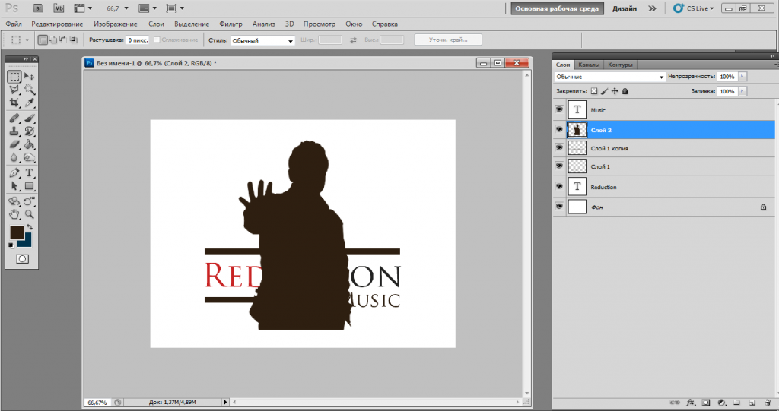Open layer blend mode Обычные dropdown
Screen dimensions: 779x411
pyautogui.click(x=609, y=77)
